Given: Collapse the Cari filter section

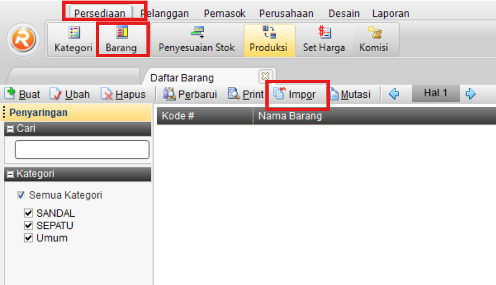Looking at the screenshot, I should click(10, 129).
